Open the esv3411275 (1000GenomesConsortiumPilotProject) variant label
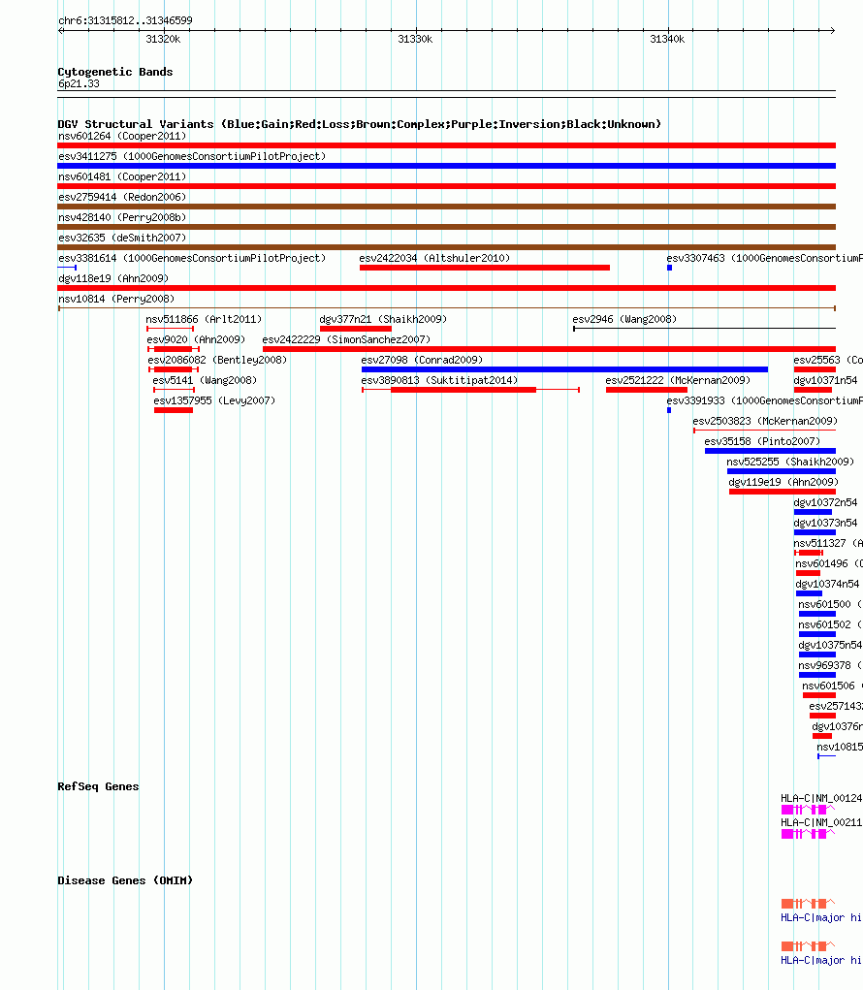The image size is (863, 990). (192, 156)
